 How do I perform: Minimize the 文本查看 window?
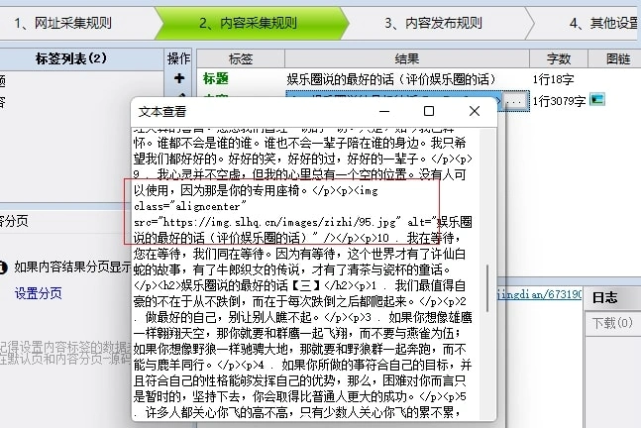(383, 112)
